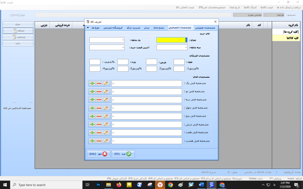This screenshot has height=189, width=303.
Task: Edit the values of مشخصه فنی شش
Action: tap(106, 124)
